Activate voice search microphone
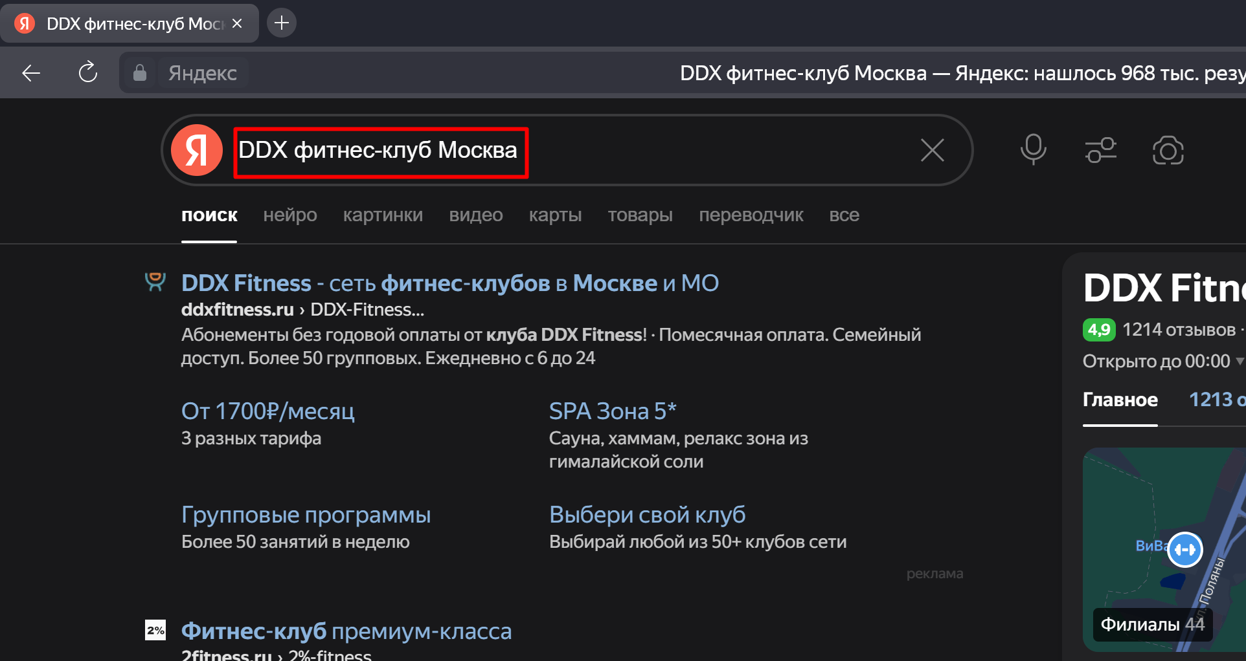The height and width of the screenshot is (661, 1246). (x=1033, y=150)
